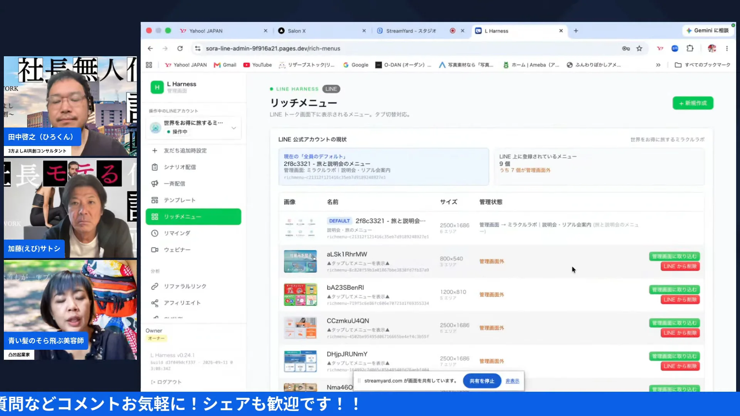The width and height of the screenshot is (740, 416).
Task: Delete DHjpJRUNmY from LINE
Action: pos(680,366)
